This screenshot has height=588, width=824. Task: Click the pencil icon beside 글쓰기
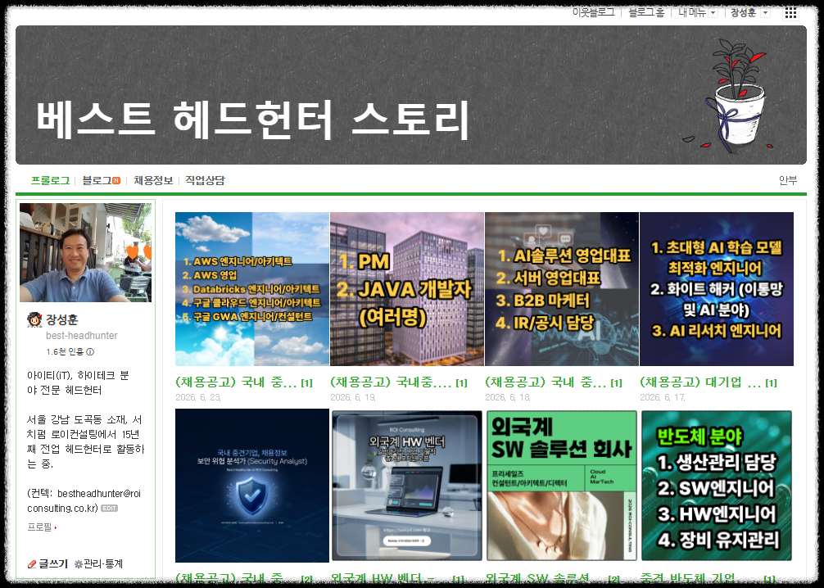32,563
